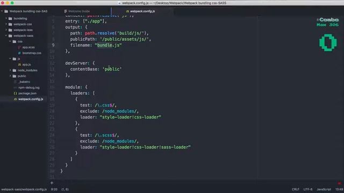Open bootstrap.css in the css folder
344x193 pixels.
tap(32, 53)
